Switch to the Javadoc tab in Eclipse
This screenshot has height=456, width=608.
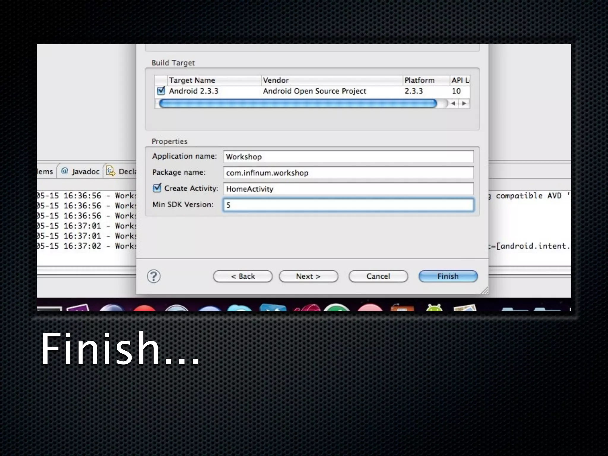coord(80,171)
